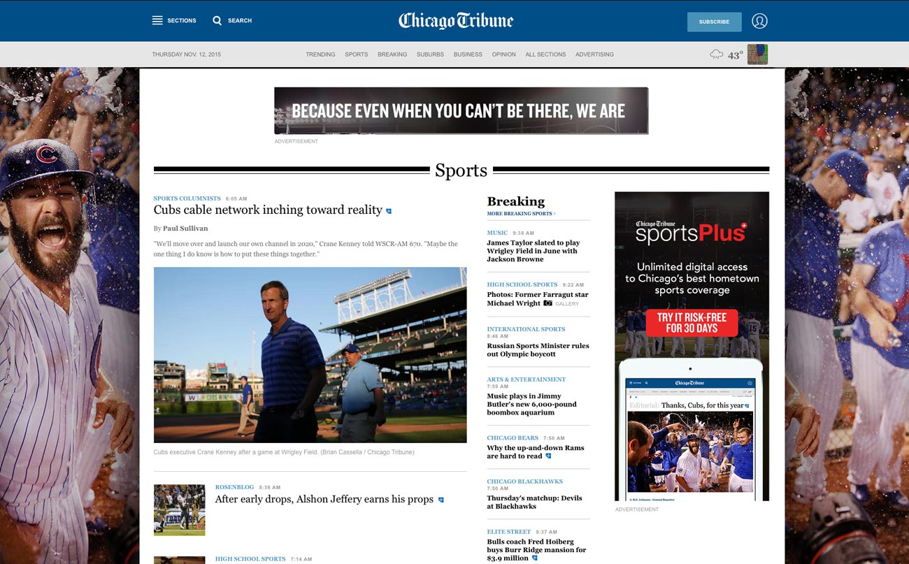909x564 pixels.
Task: Click the badge icon beside Alshon Jeffery headline
Action: click(441, 500)
